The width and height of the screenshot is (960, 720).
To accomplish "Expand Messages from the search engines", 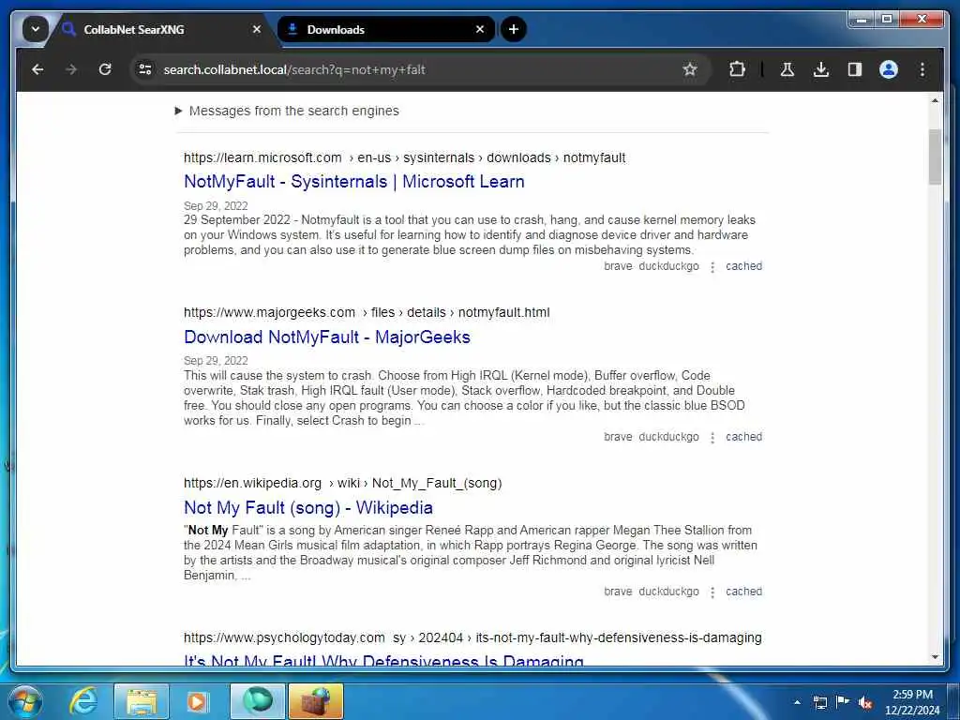I will click(x=287, y=111).
